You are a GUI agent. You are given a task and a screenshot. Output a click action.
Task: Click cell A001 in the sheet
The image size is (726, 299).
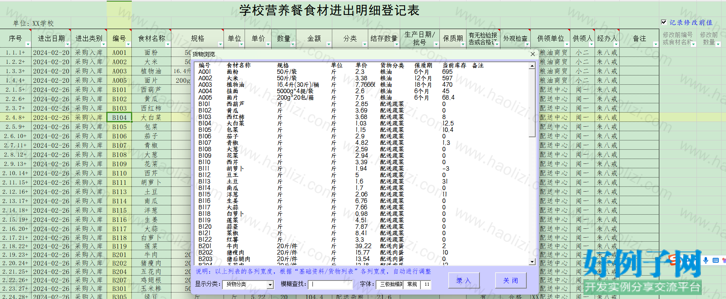[119, 52]
